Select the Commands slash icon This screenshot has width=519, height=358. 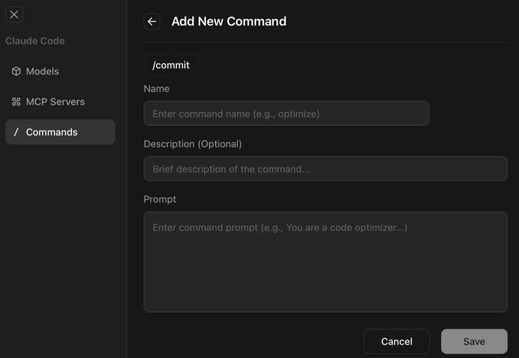(x=16, y=132)
